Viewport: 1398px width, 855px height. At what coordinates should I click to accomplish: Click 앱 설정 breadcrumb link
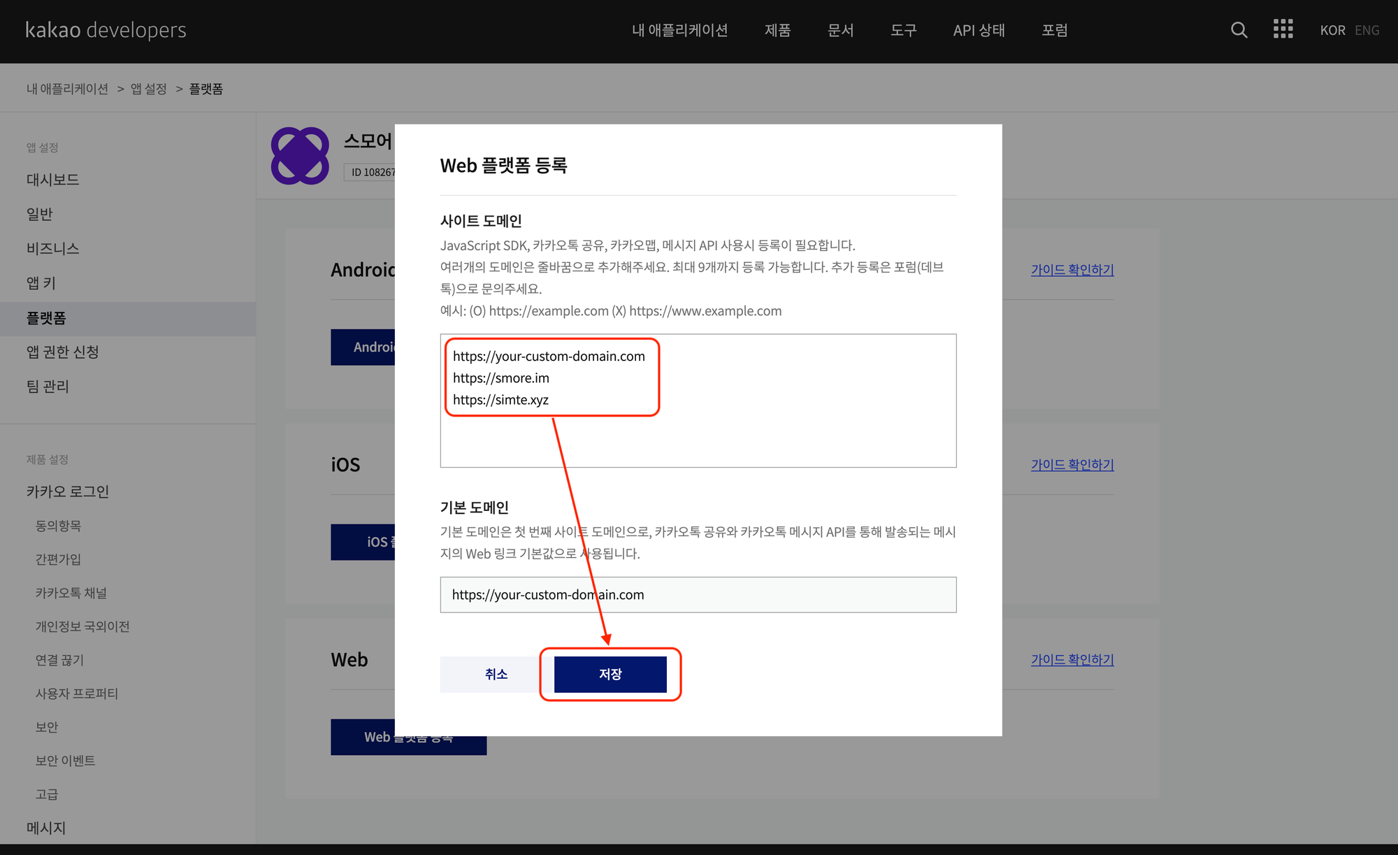(x=149, y=89)
